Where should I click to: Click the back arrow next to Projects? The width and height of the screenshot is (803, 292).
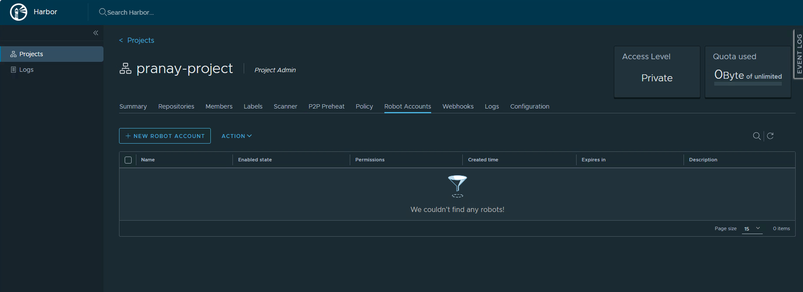coord(121,40)
